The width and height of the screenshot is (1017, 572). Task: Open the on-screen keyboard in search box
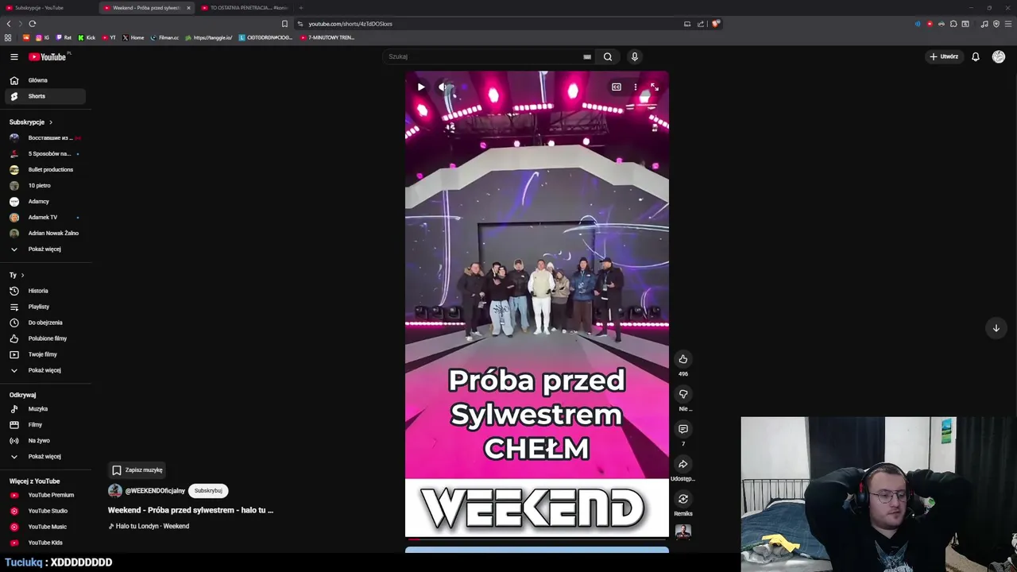click(x=587, y=56)
